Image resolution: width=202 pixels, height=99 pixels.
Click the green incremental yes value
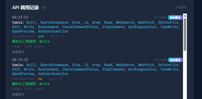[x=41, y=36]
